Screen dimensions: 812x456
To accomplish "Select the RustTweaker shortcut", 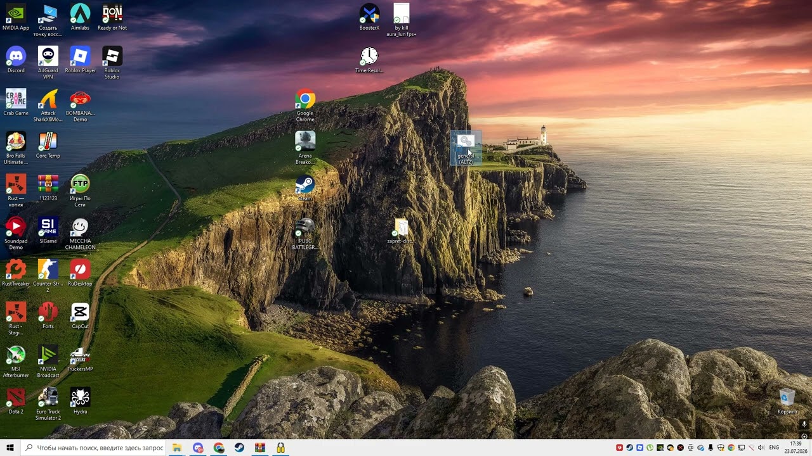I will pyautogui.click(x=16, y=272).
